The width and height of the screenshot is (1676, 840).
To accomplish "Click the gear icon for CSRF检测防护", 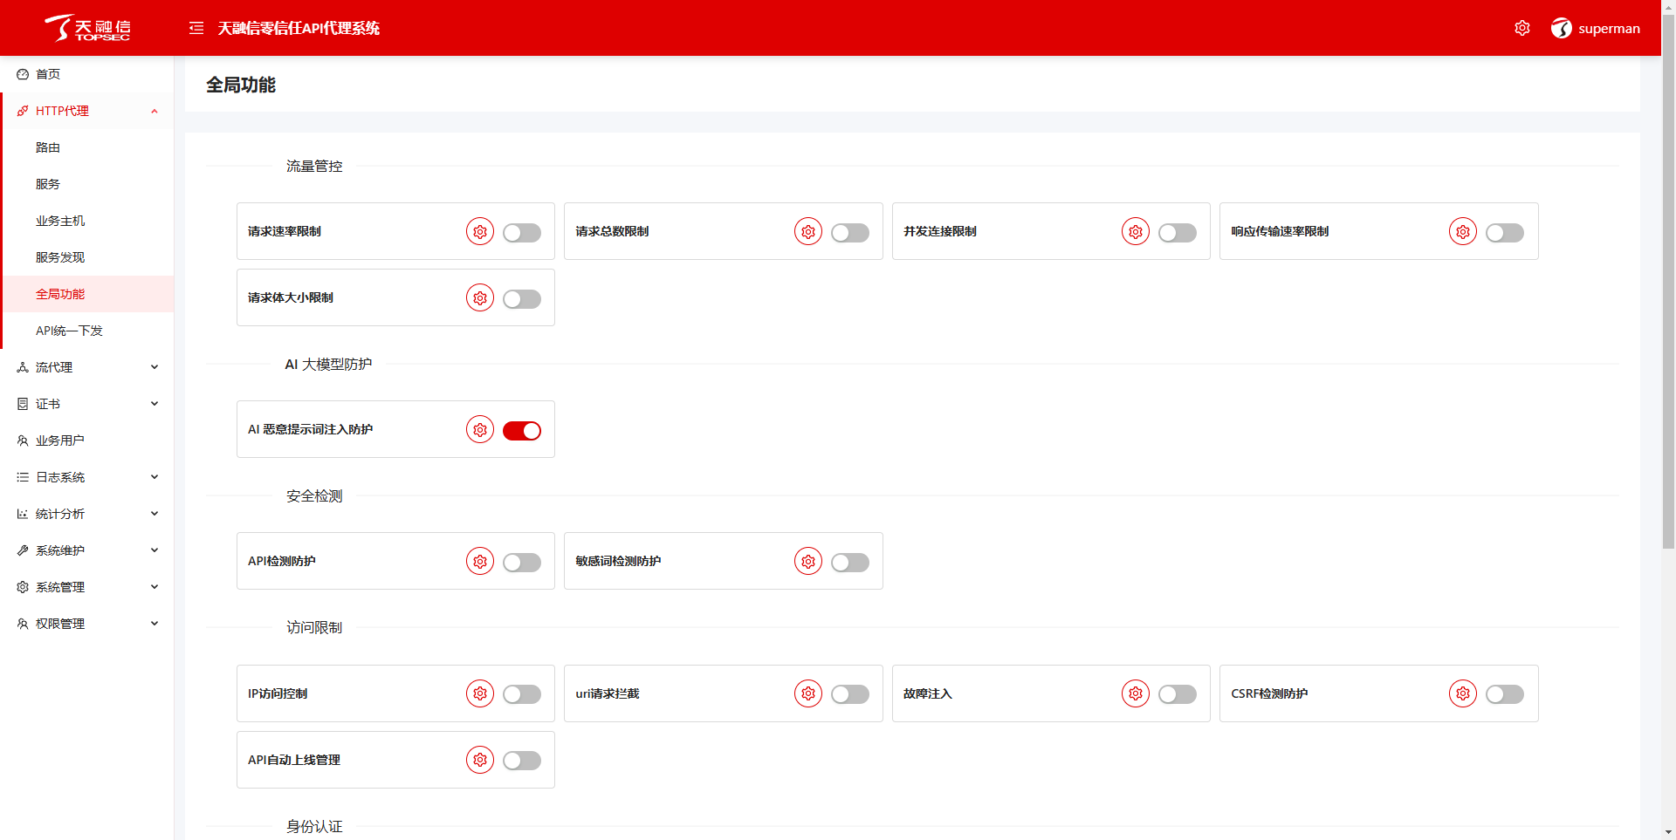I will (1463, 694).
